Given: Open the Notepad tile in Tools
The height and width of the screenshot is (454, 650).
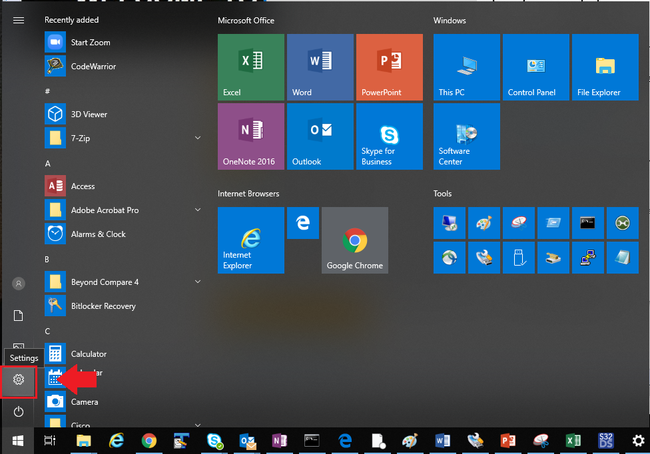Looking at the screenshot, I should (x=623, y=258).
